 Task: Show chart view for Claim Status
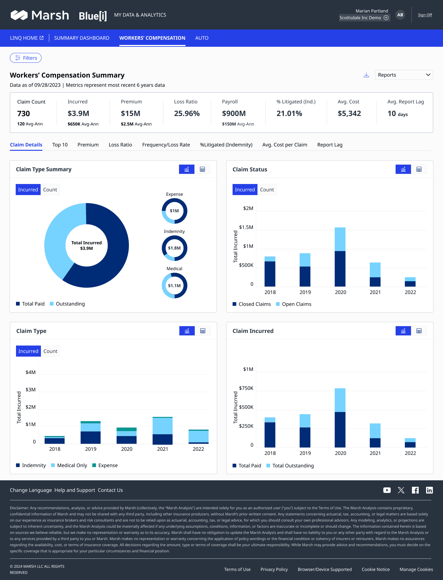coord(403,169)
